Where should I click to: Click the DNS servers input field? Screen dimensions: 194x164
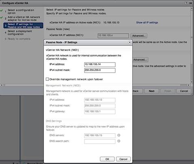coord(100,136)
